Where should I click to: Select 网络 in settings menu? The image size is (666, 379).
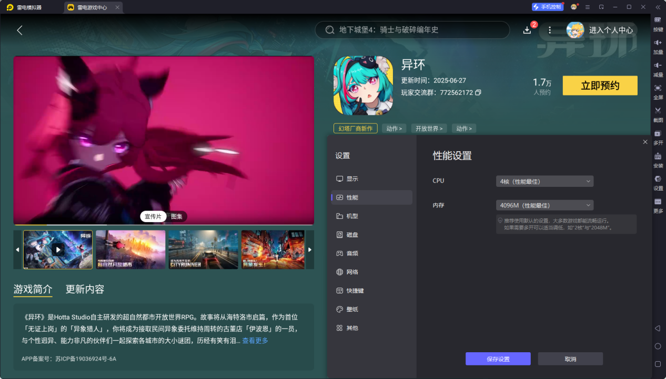(x=372, y=272)
